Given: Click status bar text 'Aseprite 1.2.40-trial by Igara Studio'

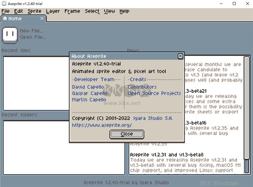Looking at the screenshot, I should click(x=126, y=182).
